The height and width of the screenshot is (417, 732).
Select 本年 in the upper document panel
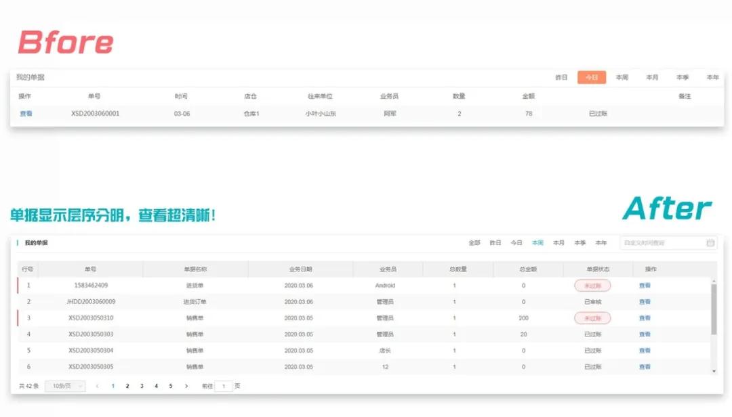(712, 78)
